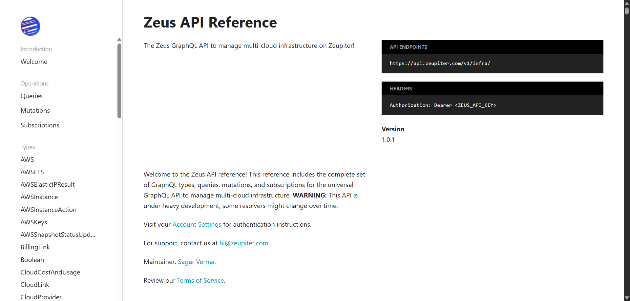The height and width of the screenshot is (301, 630).
Task: Go to Queries in the sidebar
Action: click(31, 96)
